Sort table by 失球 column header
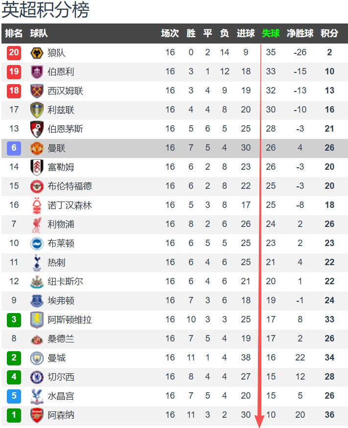 click(x=271, y=33)
